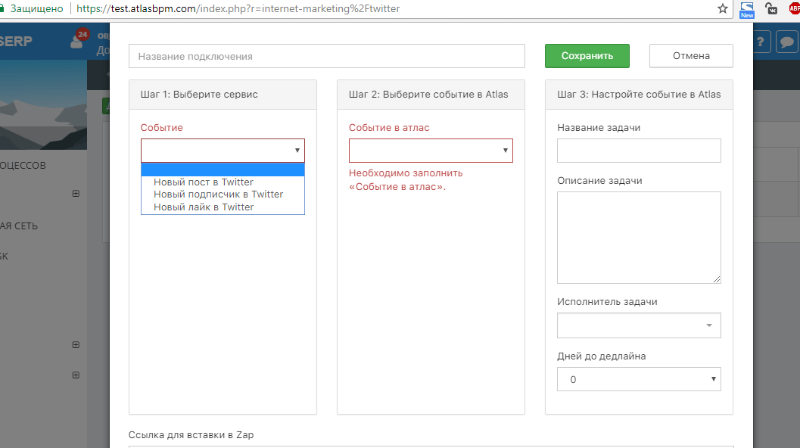Click the page URL in the address bar
This screenshot has height=448, width=800.
238,8
